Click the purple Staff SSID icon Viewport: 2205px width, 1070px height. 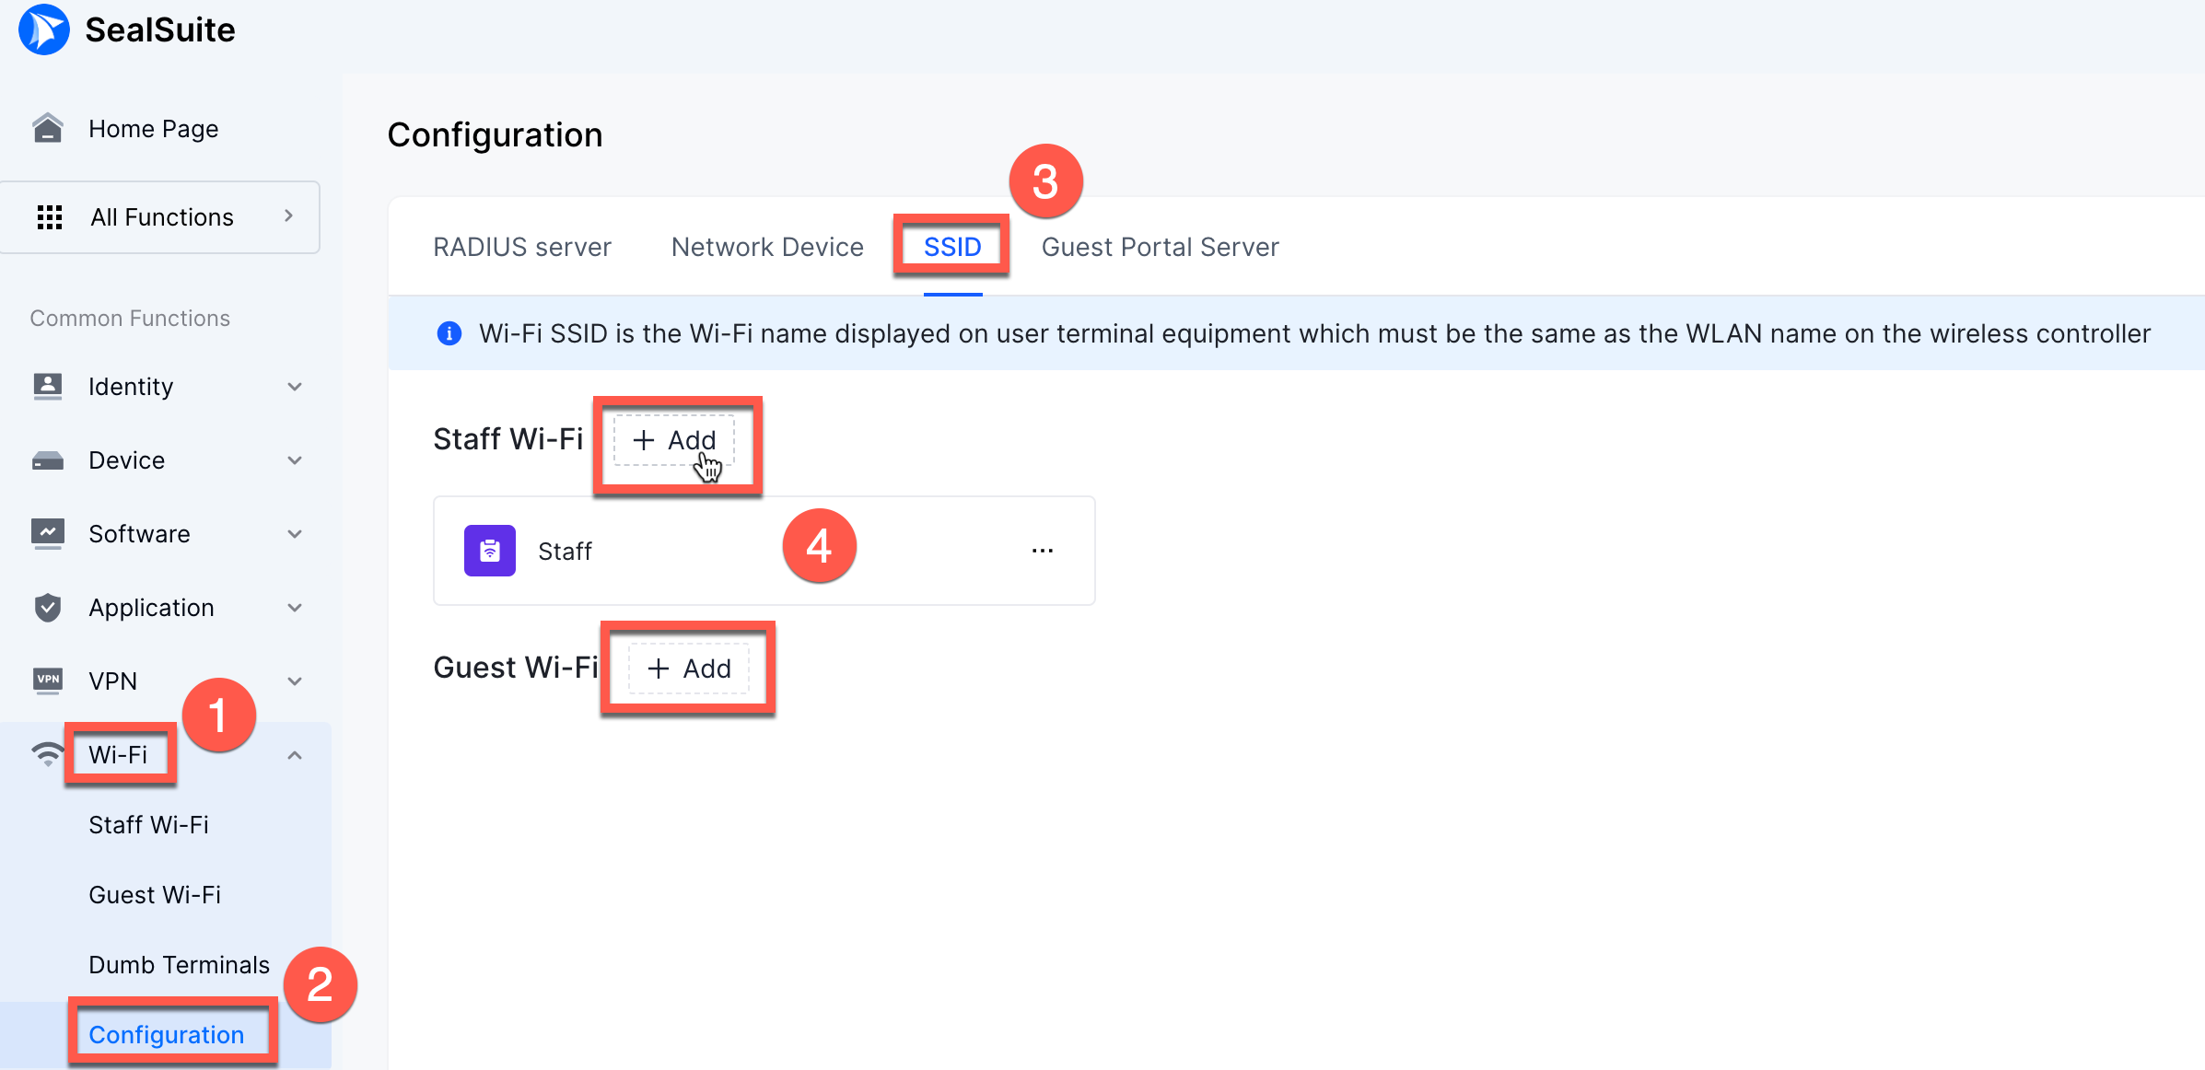tap(490, 551)
